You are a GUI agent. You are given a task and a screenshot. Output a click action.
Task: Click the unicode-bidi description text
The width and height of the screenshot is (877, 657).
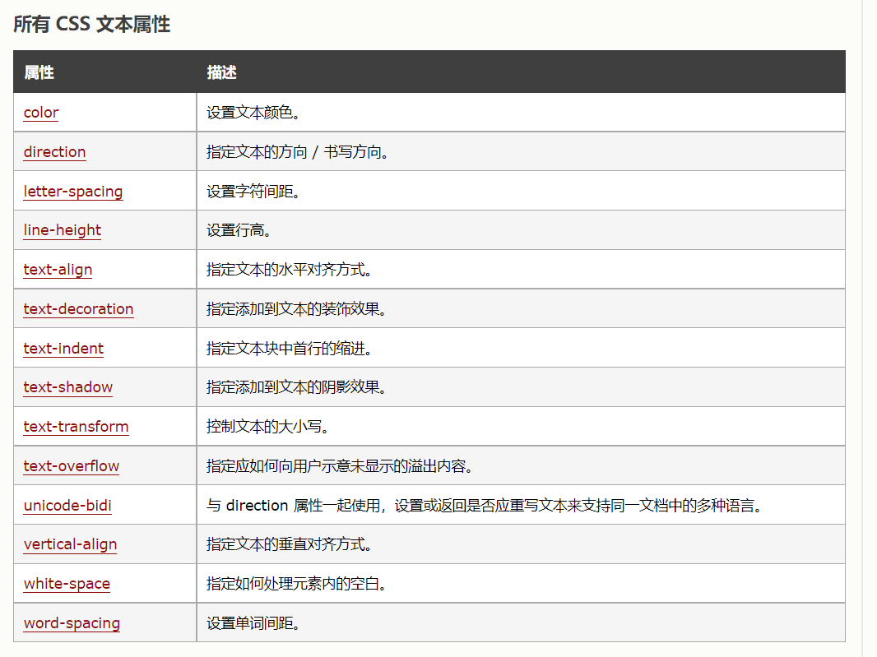click(x=485, y=506)
